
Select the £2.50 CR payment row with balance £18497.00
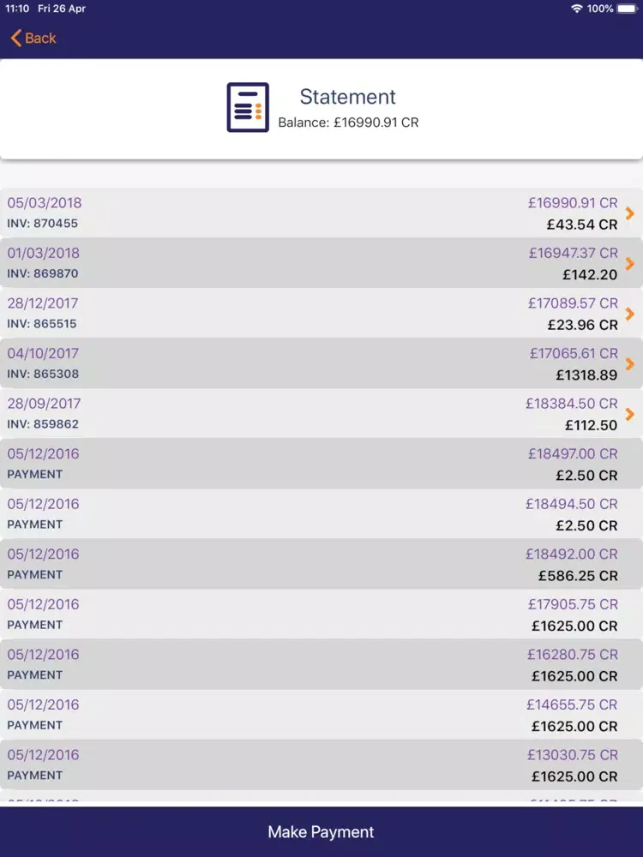[321, 464]
